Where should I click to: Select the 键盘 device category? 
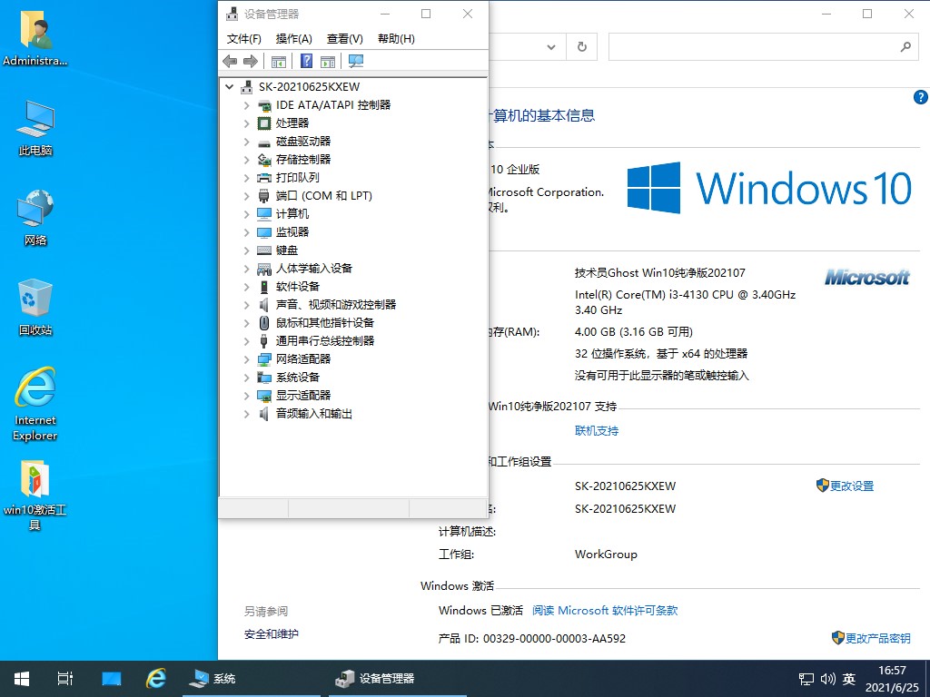(286, 250)
